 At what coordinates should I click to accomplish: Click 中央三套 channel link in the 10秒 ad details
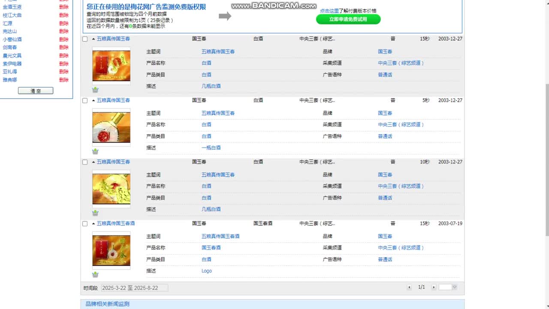click(x=401, y=186)
